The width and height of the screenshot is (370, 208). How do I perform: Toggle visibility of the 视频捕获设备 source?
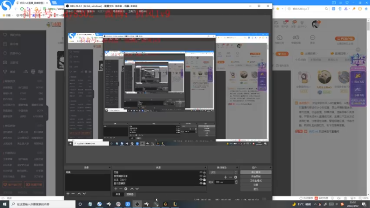(x=201, y=176)
